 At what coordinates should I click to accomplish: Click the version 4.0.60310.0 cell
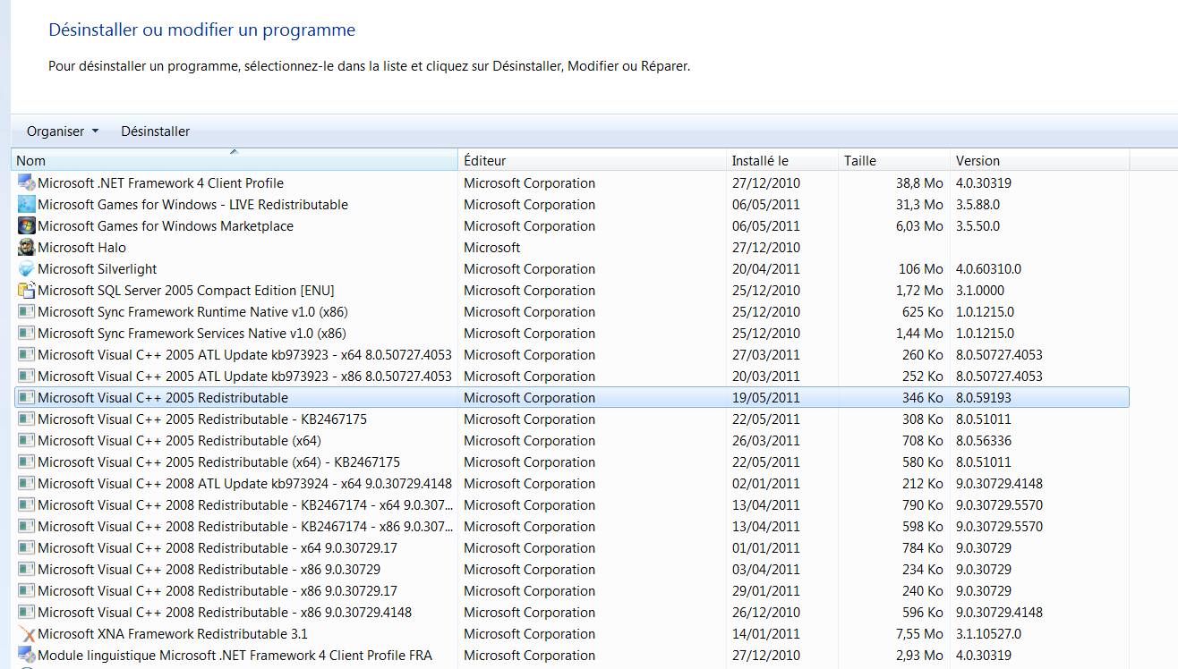988,268
